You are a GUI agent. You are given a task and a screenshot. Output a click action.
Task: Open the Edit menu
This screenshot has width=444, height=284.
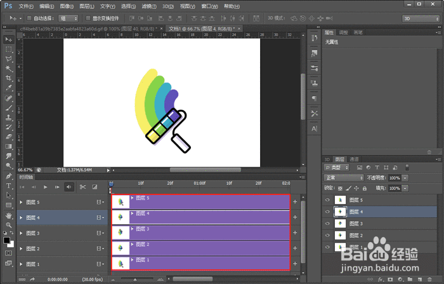(46, 6)
